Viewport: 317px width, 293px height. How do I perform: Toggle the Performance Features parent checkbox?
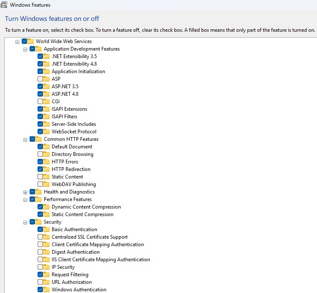(x=32, y=199)
